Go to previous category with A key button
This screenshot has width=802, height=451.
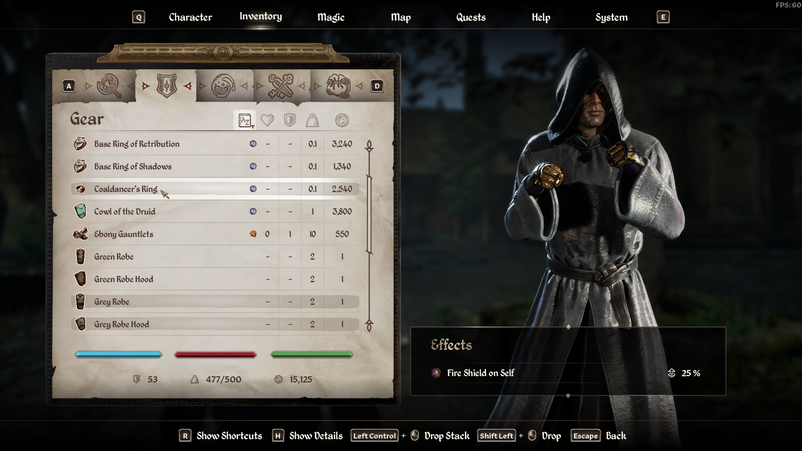point(69,86)
